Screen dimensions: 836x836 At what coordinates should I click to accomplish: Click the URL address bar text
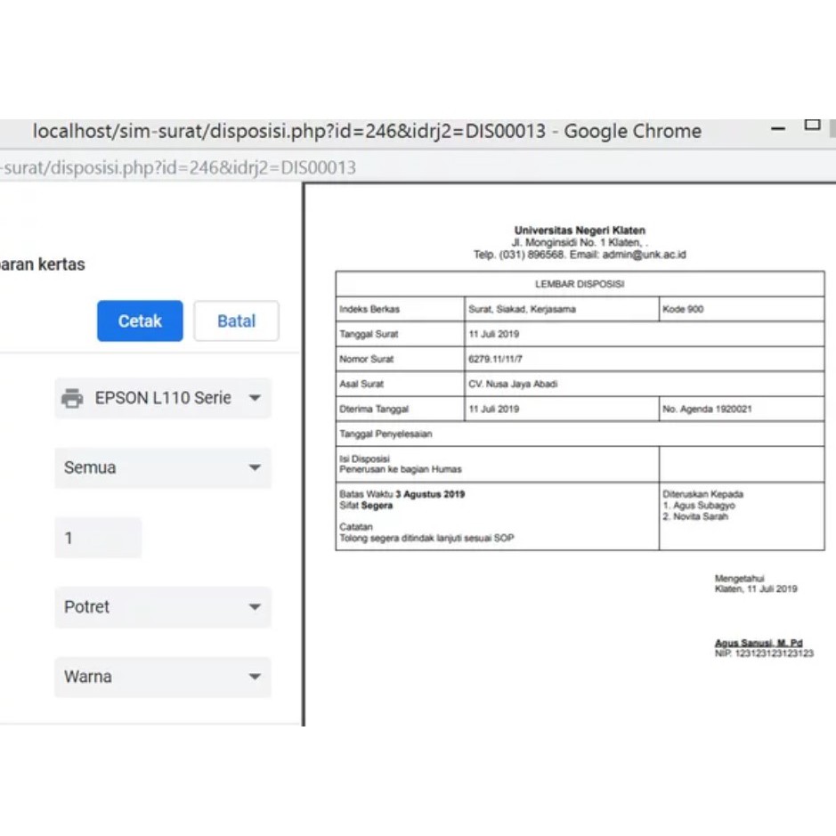(178, 167)
